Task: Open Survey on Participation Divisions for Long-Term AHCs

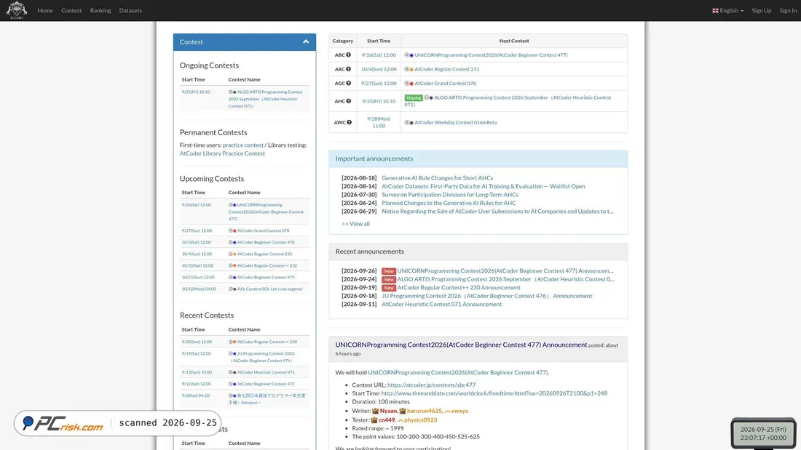Action: point(450,194)
